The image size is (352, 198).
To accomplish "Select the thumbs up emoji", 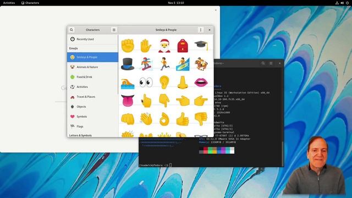I will tap(183, 119).
